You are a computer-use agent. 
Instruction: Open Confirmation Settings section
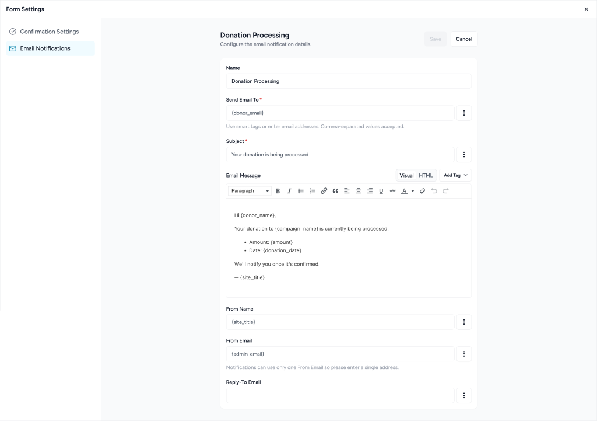click(x=50, y=32)
